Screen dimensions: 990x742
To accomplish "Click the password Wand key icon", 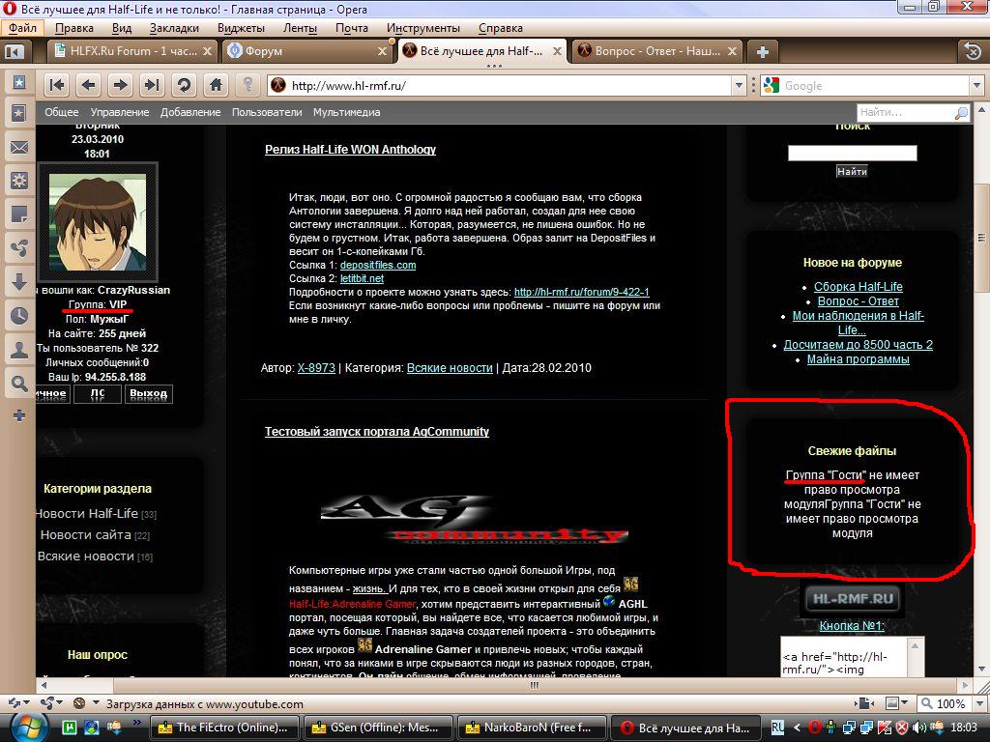I will click(248, 85).
